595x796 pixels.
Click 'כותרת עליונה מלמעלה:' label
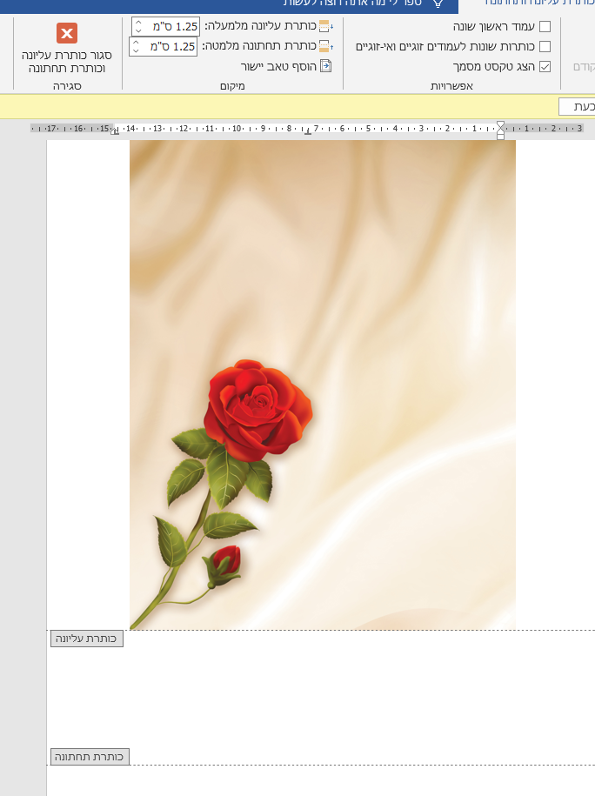point(260,26)
